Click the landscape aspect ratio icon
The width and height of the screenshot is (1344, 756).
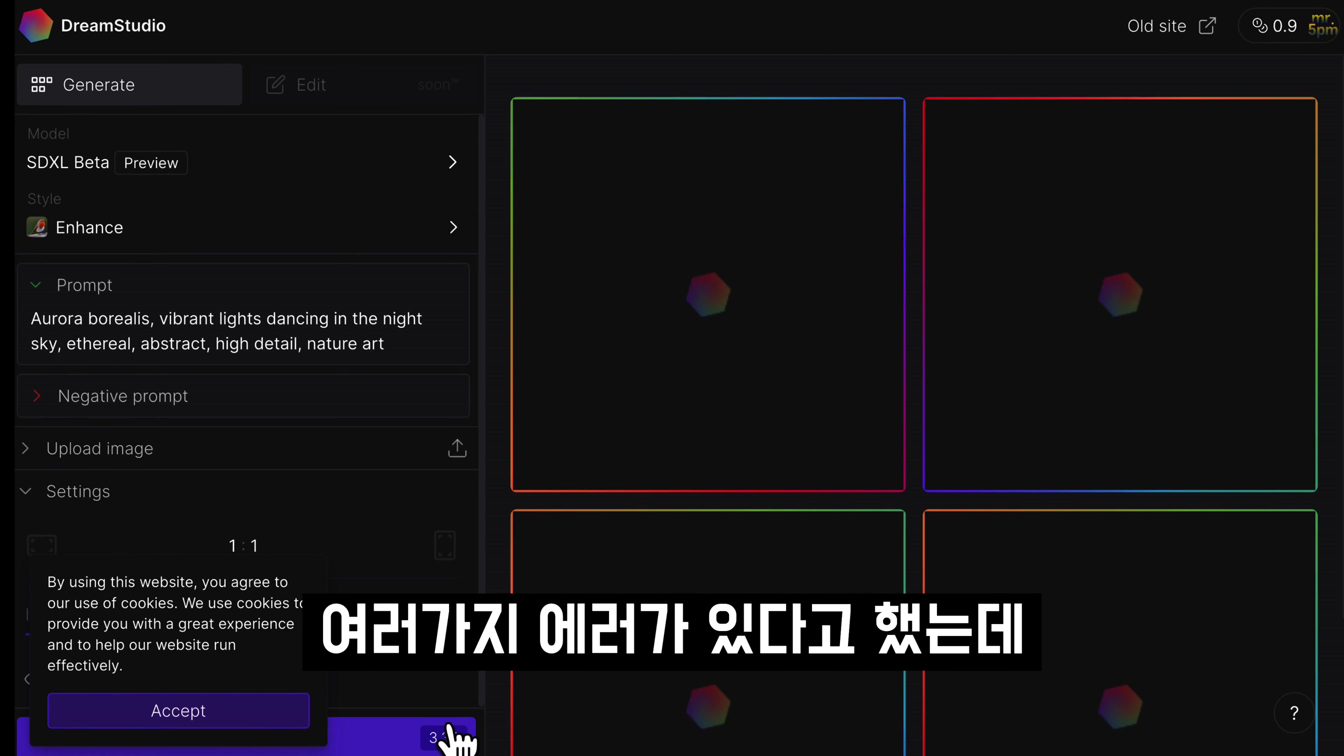click(41, 545)
